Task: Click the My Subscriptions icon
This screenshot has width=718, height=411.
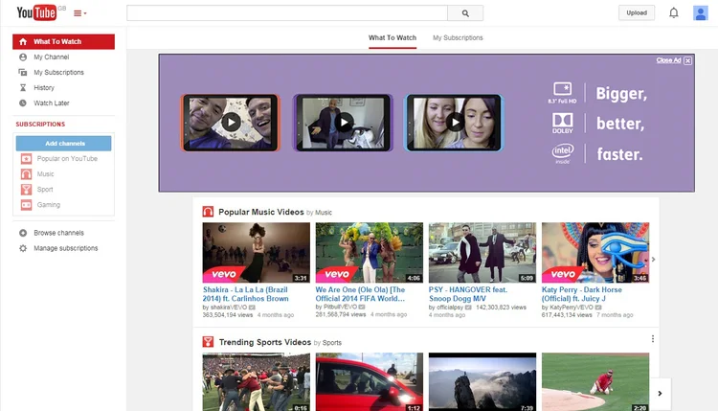Action: point(22,73)
